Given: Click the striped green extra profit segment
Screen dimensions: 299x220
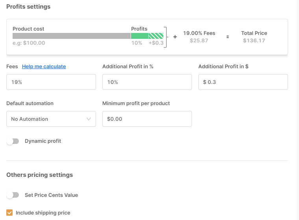Looking at the screenshot, I should pos(156,36).
